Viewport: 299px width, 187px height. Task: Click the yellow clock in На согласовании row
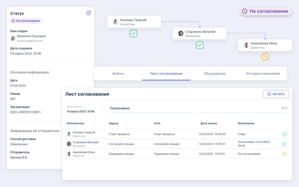click(x=284, y=154)
